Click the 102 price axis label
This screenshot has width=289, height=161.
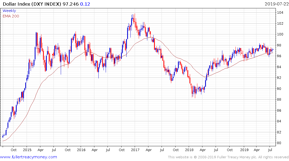click(x=280, y=23)
